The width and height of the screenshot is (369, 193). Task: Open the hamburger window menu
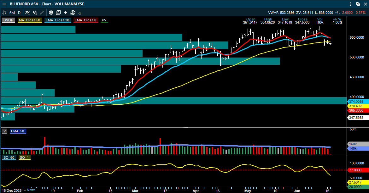click(x=4, y=4)
